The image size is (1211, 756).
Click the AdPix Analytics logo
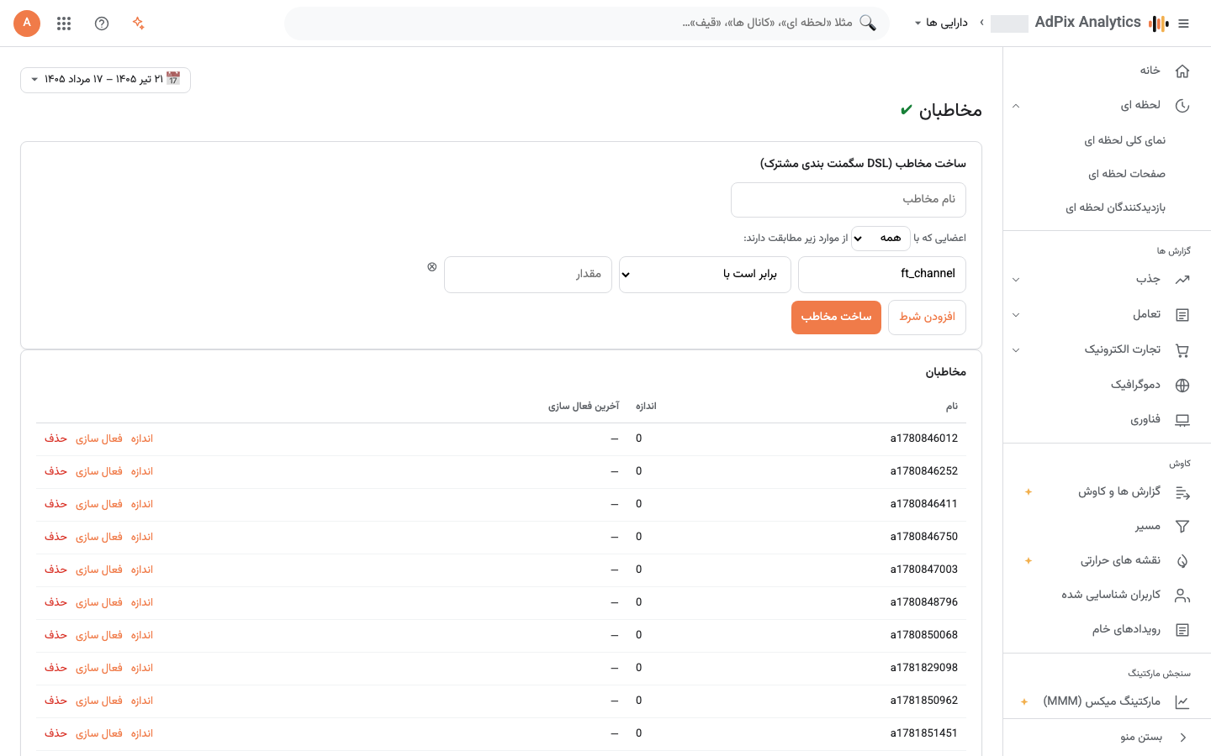pos(1159,24)
